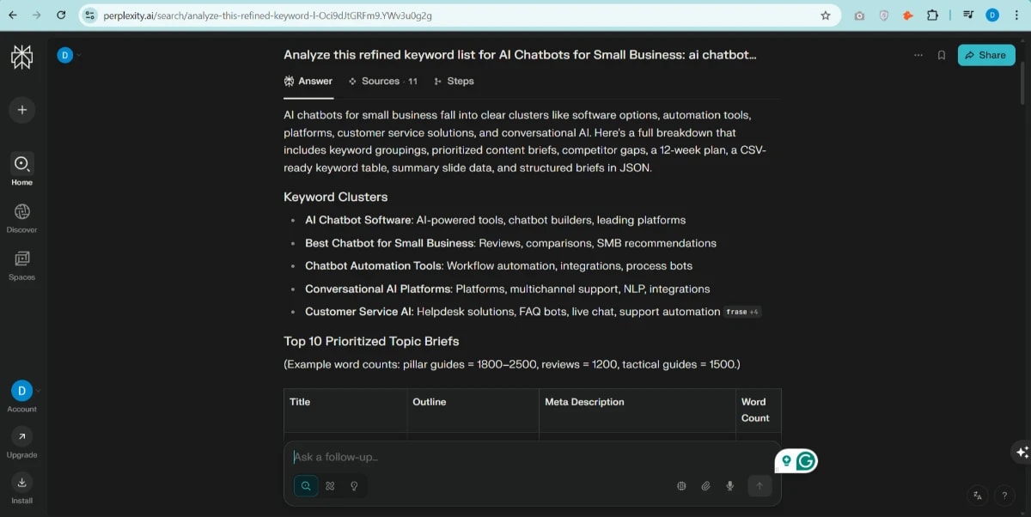Open thread more options (three dots)

918,55
